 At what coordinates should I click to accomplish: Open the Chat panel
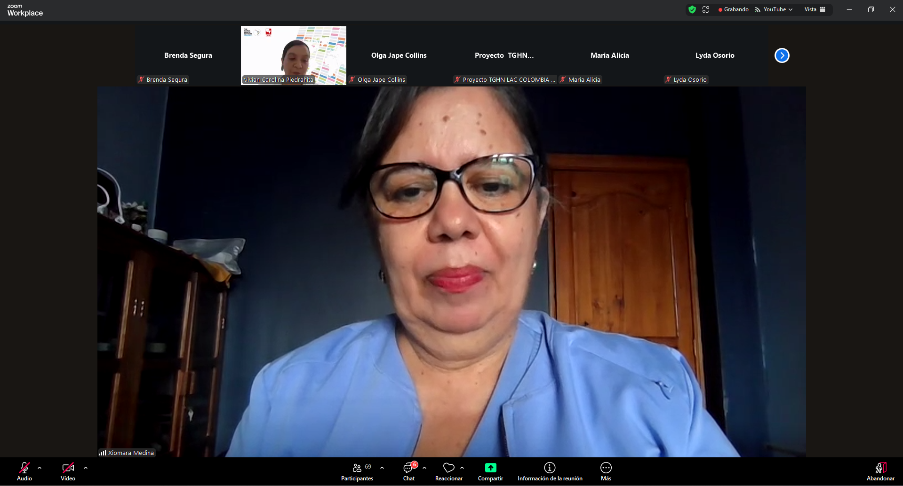click(x=409, y=471)
